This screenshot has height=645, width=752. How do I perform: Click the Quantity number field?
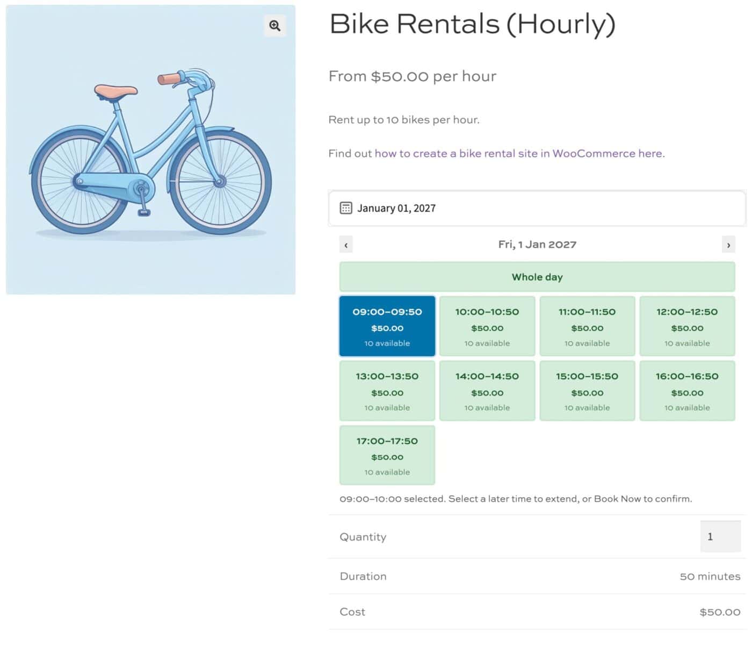point(720,536)
